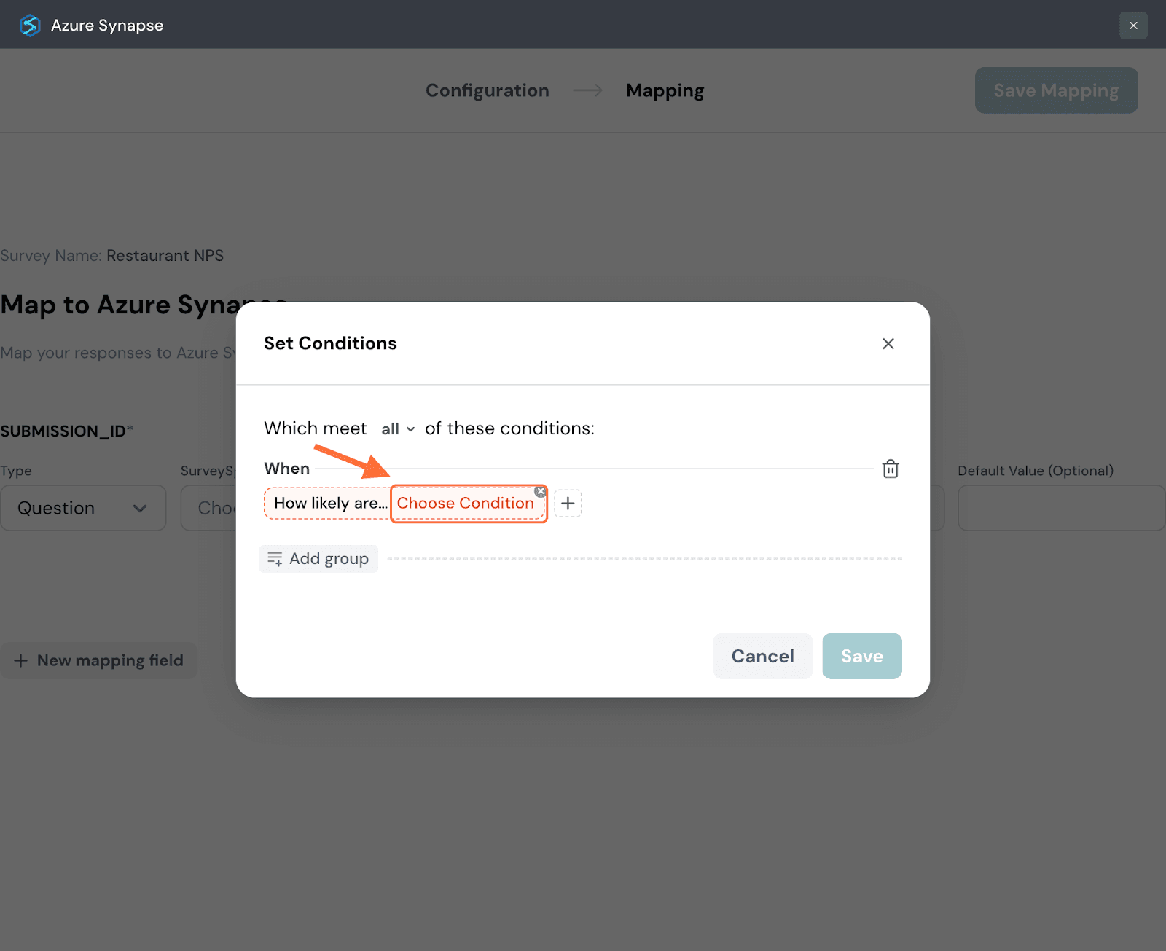1166x951 pixels.
Task: Click the Save Mapping button
Action: (1055, 90)
